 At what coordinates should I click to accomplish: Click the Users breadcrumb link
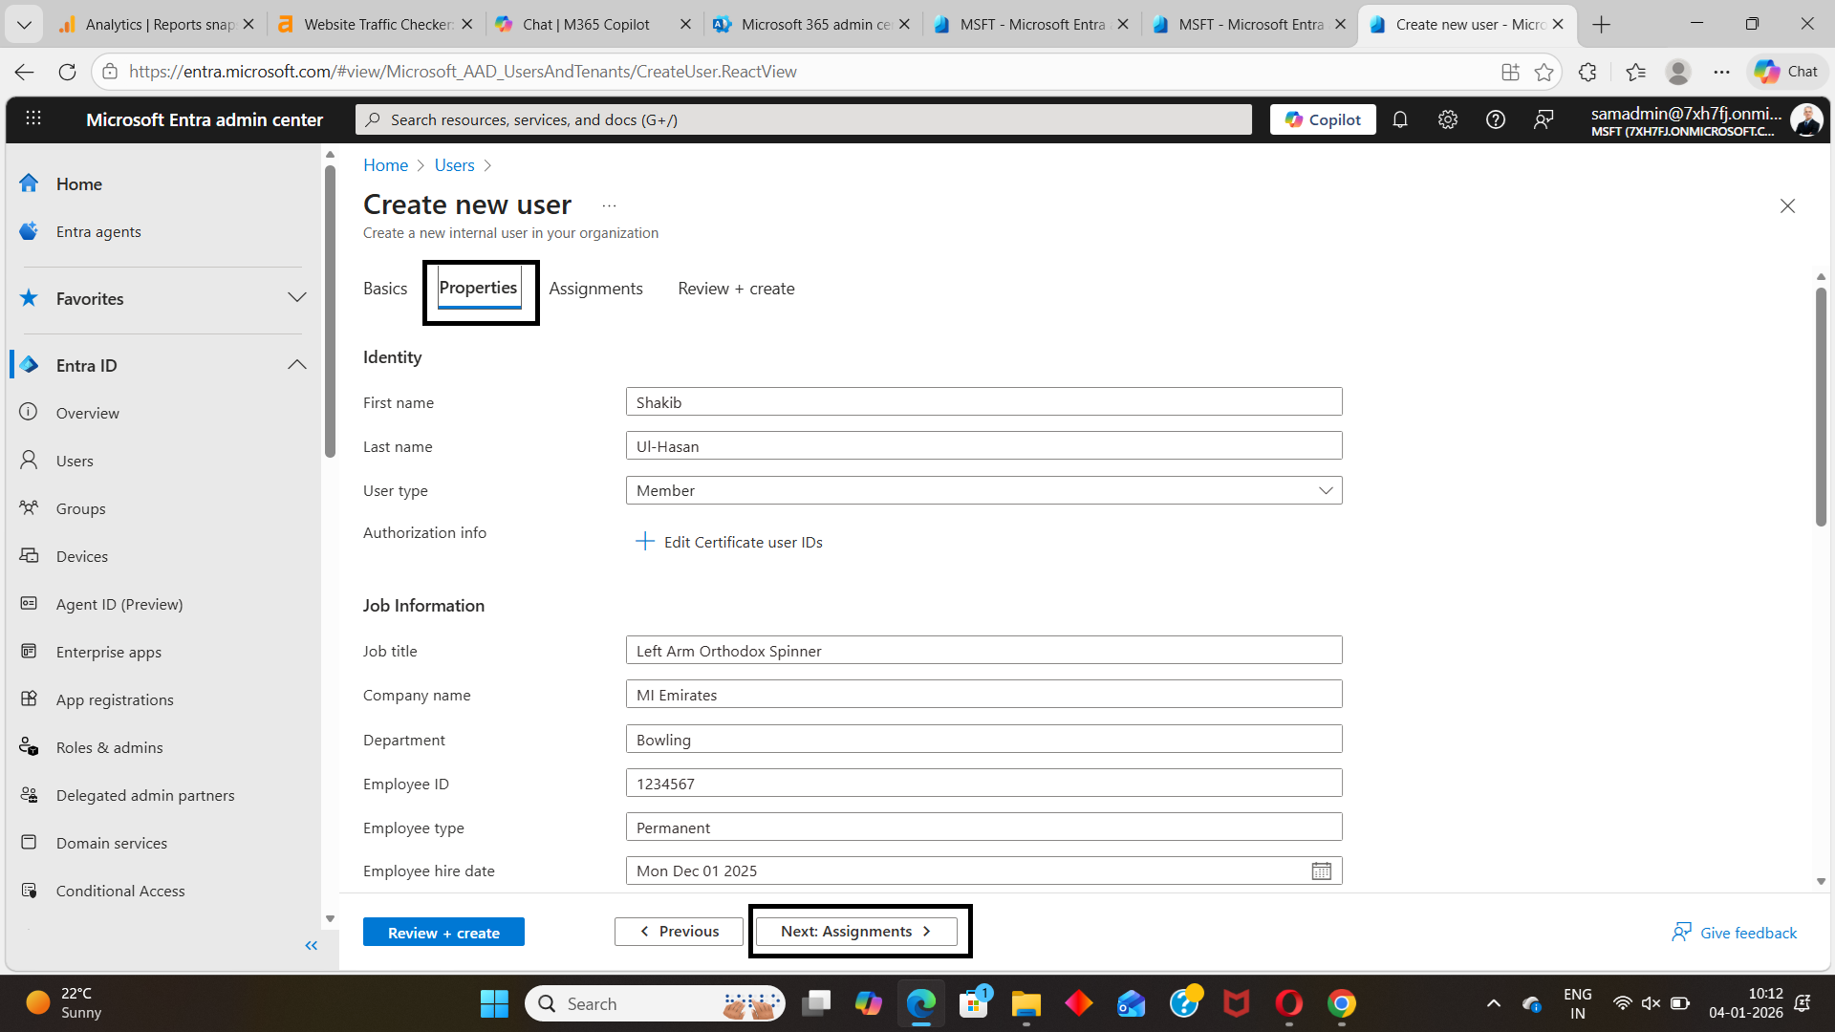(454, 165)
